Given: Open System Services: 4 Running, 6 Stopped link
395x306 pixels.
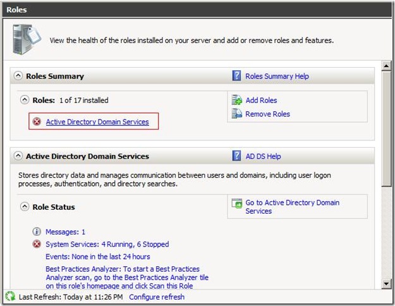Looking at the screenshot, I should 107,244.
